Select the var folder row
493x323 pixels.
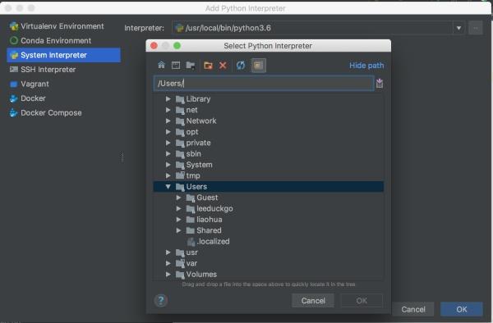(x=269, y=263)
